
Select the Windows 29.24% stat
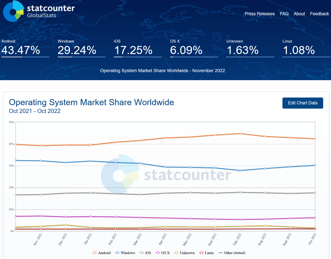click(x=77, y=50)
